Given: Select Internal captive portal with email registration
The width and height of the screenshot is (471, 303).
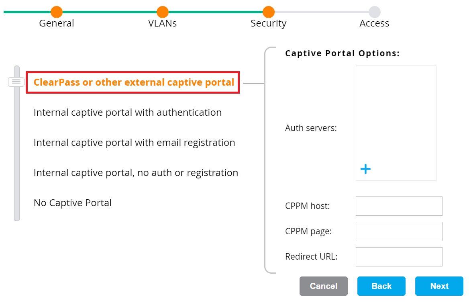Looking at the screenshot, I should (134, 143).
